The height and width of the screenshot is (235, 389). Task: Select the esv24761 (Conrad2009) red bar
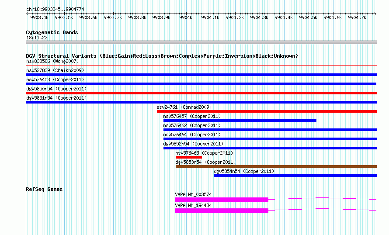click(x=267, y=111)
